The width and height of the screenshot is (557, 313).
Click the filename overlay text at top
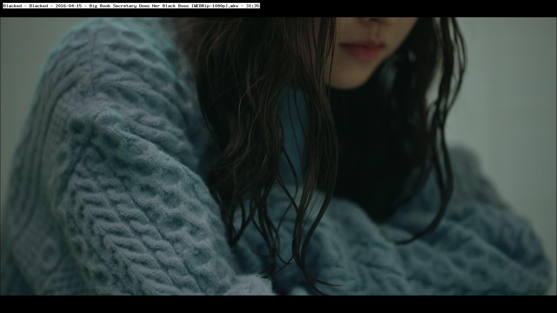tap(131, 6)
